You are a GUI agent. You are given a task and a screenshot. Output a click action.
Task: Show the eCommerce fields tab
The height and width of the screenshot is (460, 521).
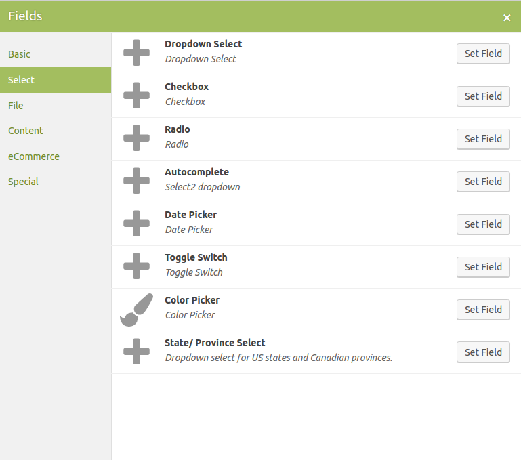[x=34, y=156]
